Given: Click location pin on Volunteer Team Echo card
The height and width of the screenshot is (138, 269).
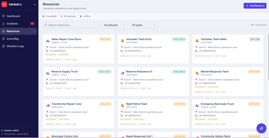Looking at the screenshot, I should point(121,47).
